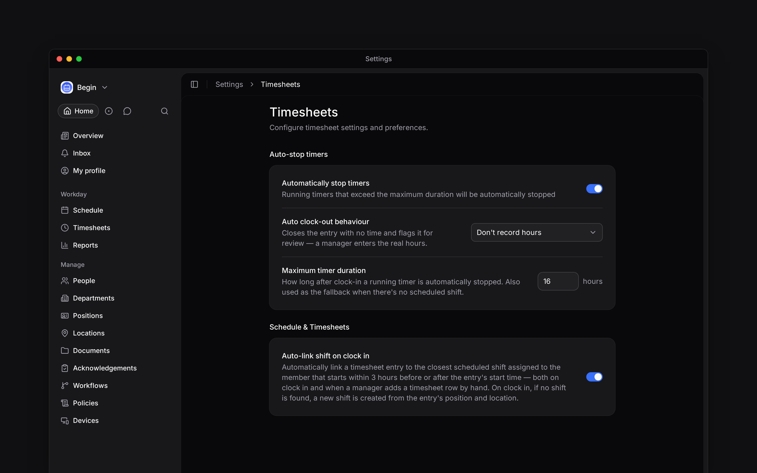
Task: Open My profile in the sidebar
Action: (115, 171)
